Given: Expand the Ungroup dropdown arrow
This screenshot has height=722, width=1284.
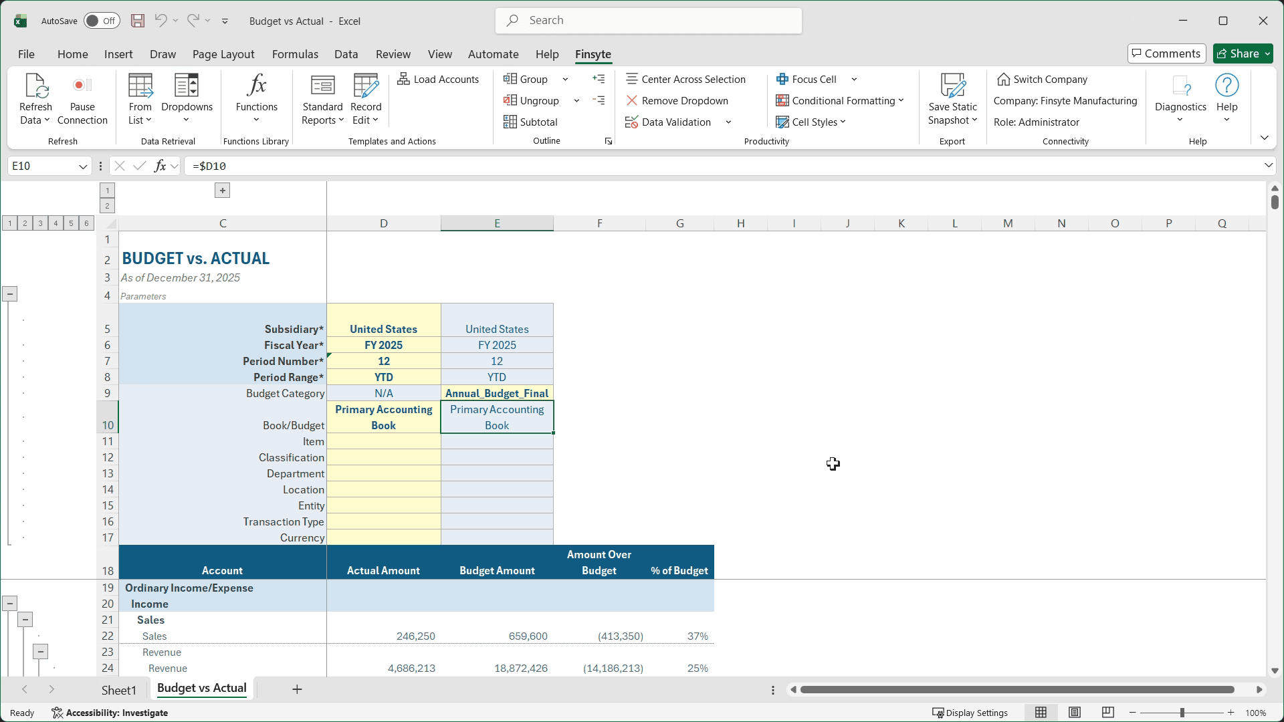Looking at the screenshot, I should point(576,100).
